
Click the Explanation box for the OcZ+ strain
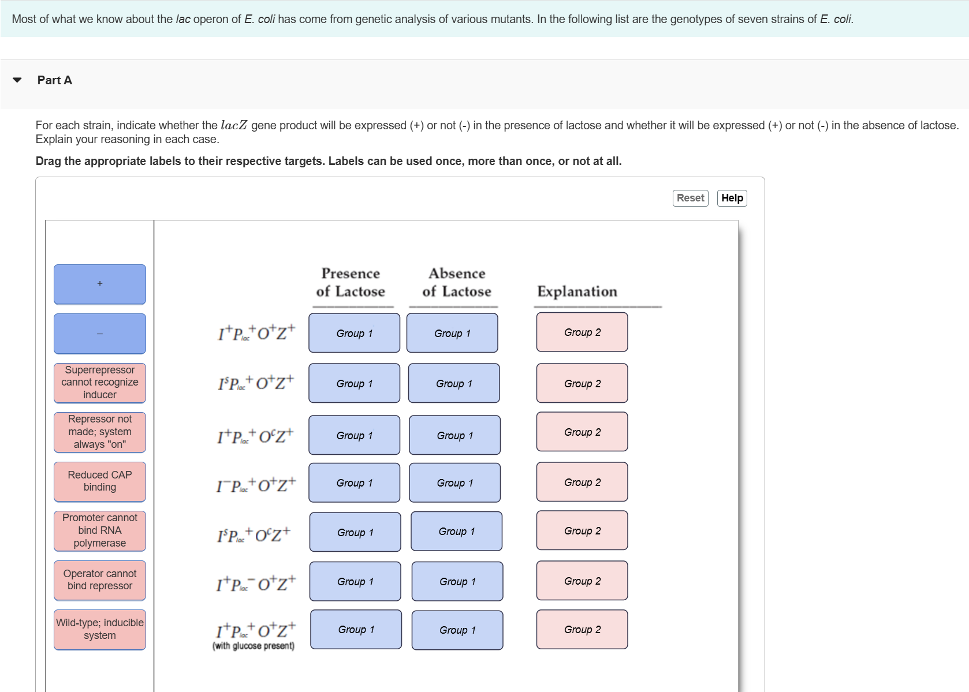(x=582, y=432)
